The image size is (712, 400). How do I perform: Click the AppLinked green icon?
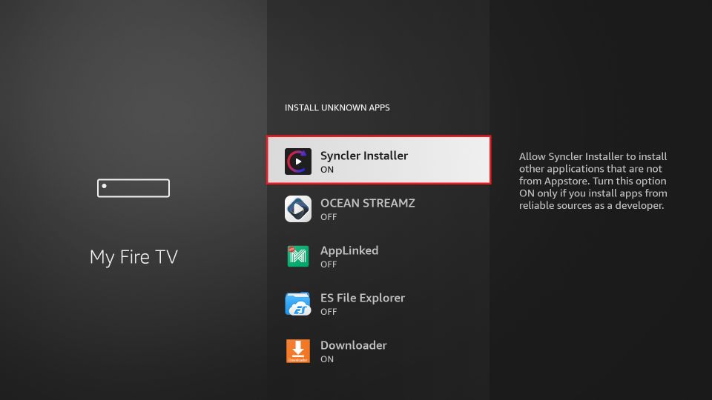(x=298, y=256)
